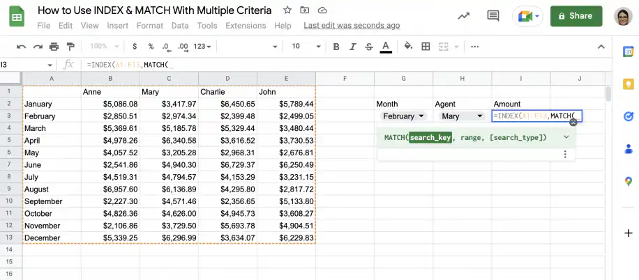Open the Format menu
This screenshot has height=280, width=639.
[x=150, y=26]
